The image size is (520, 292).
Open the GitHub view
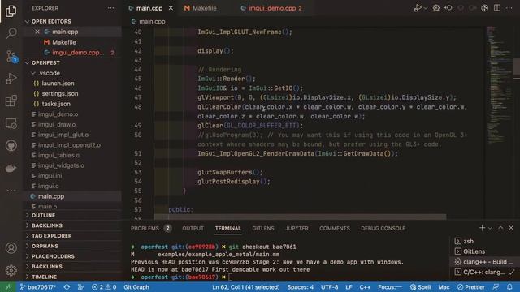coord(11,146)
